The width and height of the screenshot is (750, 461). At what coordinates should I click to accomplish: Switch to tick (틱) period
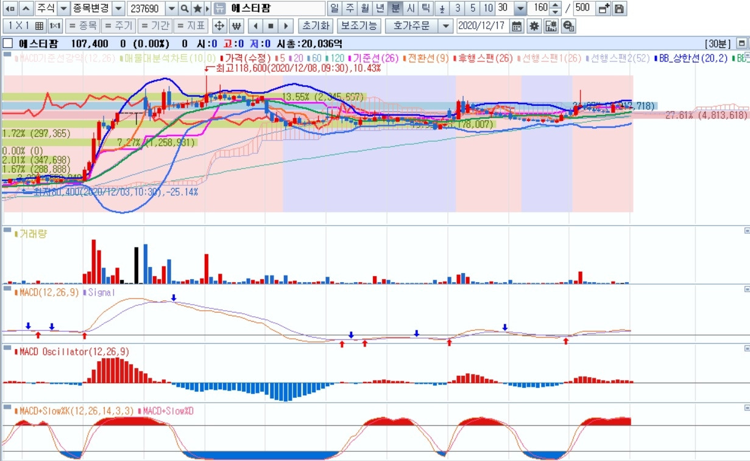click(426, 9)
